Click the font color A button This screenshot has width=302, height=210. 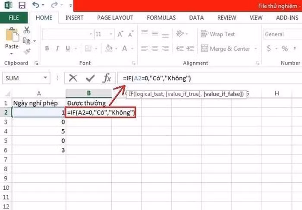[x=125, y=49]
